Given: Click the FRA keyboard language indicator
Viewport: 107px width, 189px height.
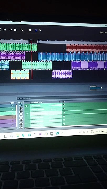Looking at the screenshot, I should click(92, 131).
